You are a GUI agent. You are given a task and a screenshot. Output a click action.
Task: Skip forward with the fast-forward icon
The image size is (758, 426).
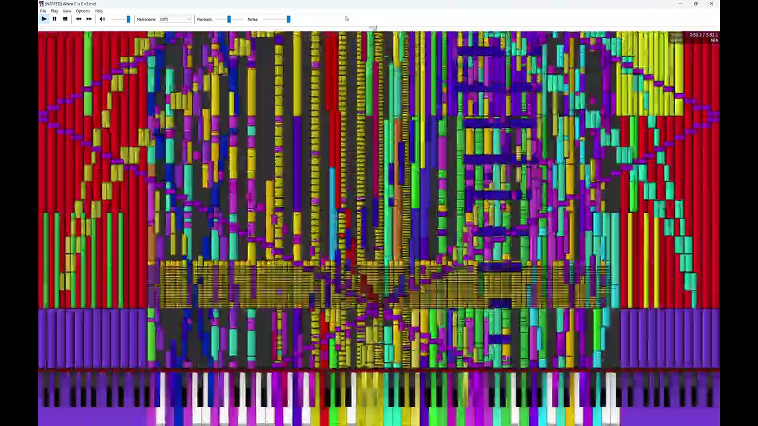(x=89, y=19)
